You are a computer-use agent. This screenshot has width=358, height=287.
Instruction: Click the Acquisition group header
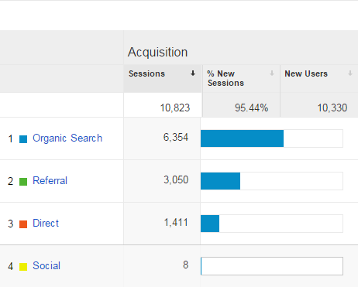157,53
